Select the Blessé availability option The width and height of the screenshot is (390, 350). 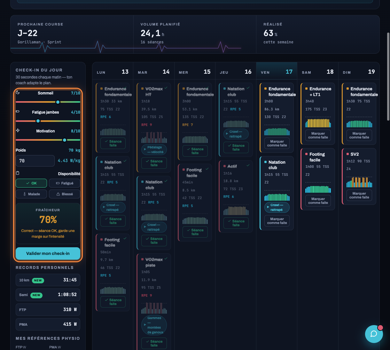(x=65, y=194)
